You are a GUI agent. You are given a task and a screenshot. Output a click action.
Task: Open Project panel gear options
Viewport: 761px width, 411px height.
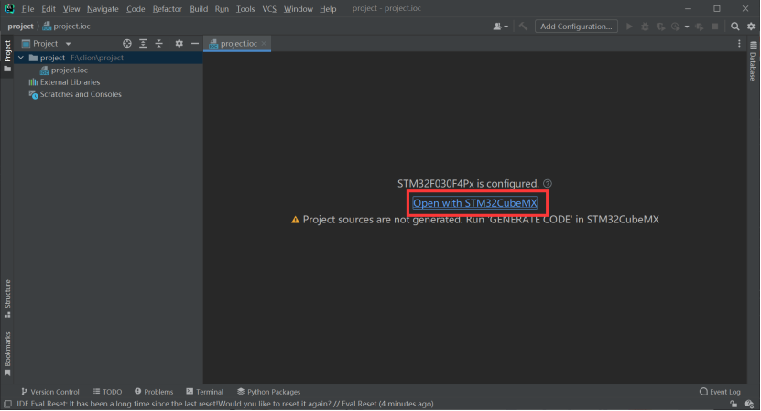179,44
